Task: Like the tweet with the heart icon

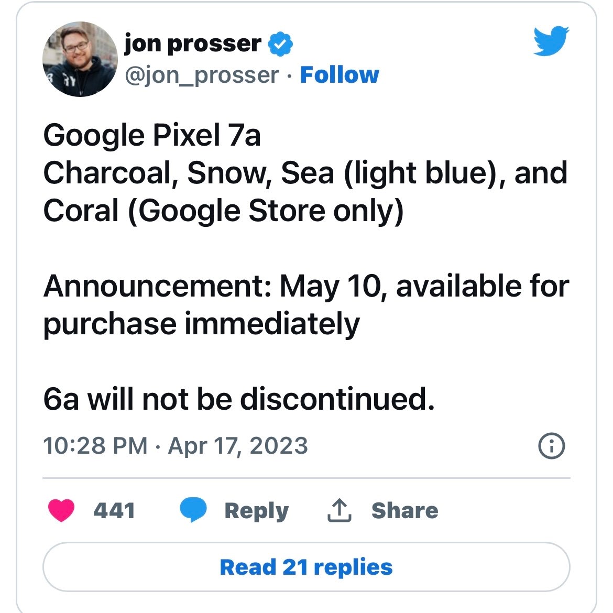Action: click(61, 510)
